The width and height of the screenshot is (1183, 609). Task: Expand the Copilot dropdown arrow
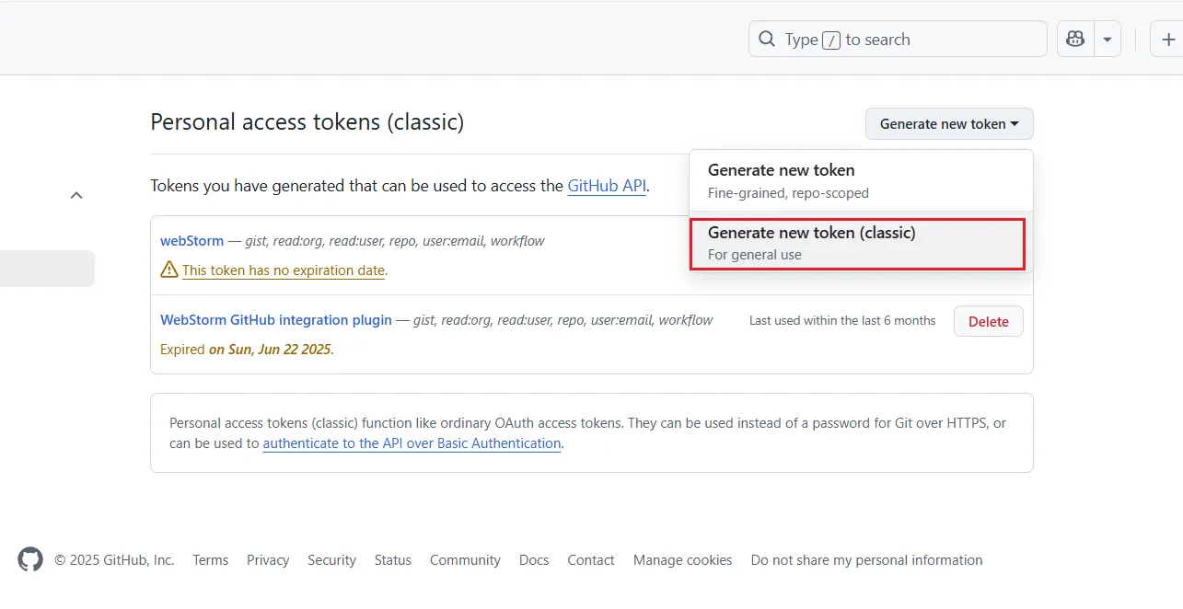1107,40
